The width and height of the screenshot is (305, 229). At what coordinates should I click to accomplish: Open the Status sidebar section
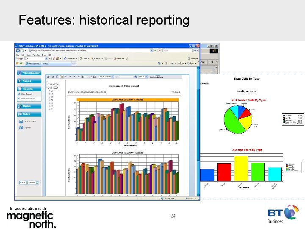click(x=29, y=106)
